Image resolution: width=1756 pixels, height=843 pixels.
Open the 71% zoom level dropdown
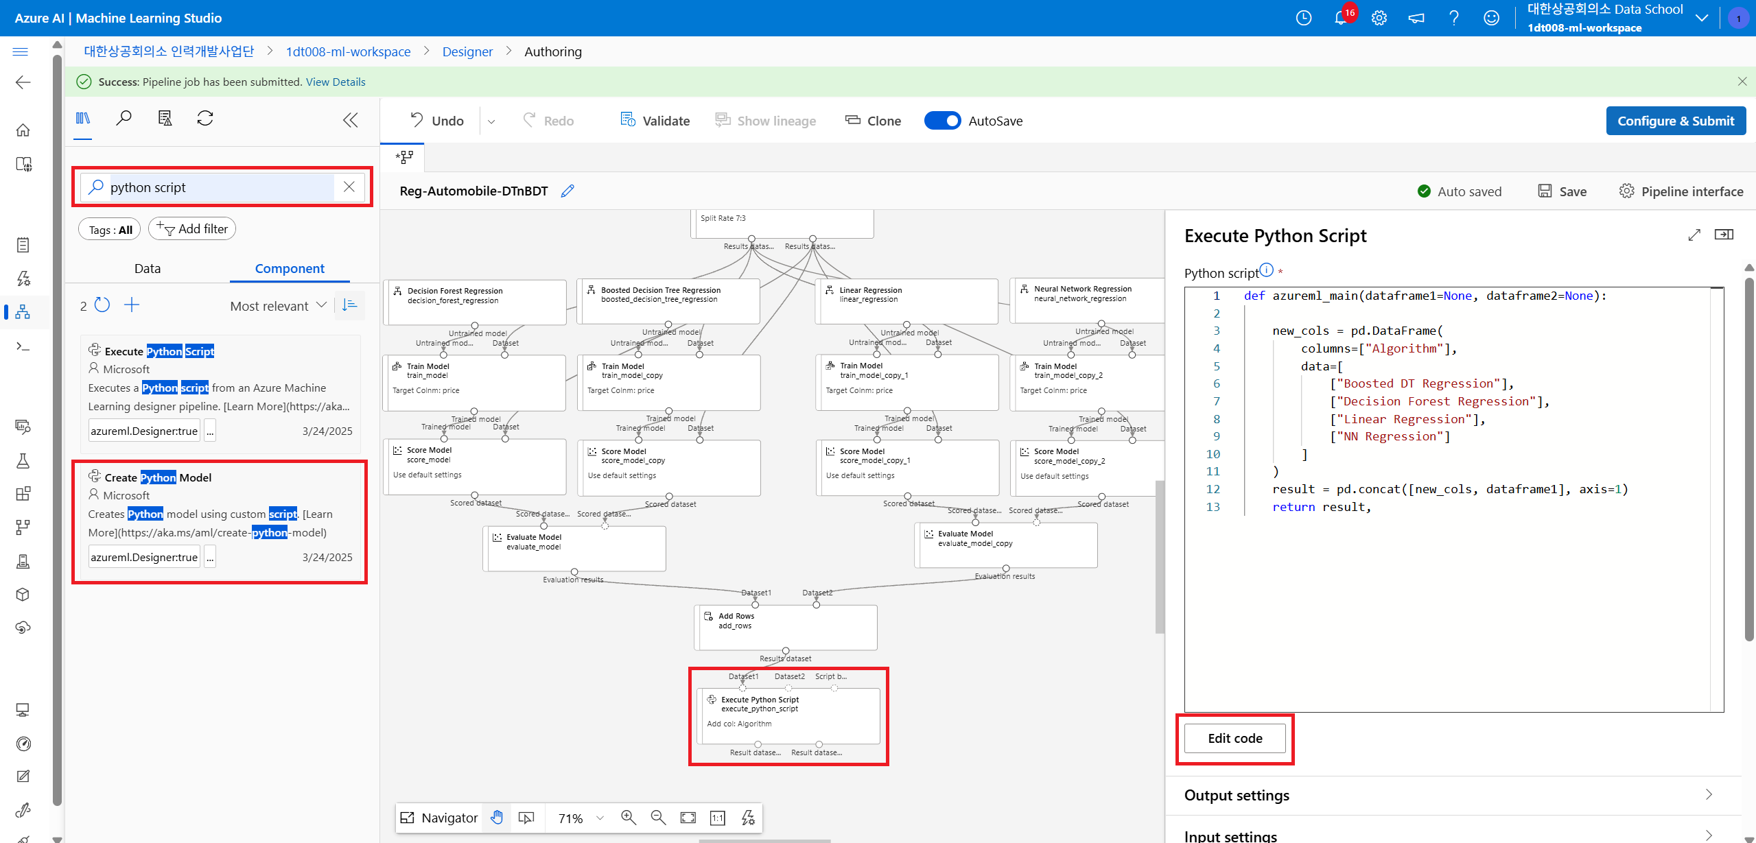[600, 818]
